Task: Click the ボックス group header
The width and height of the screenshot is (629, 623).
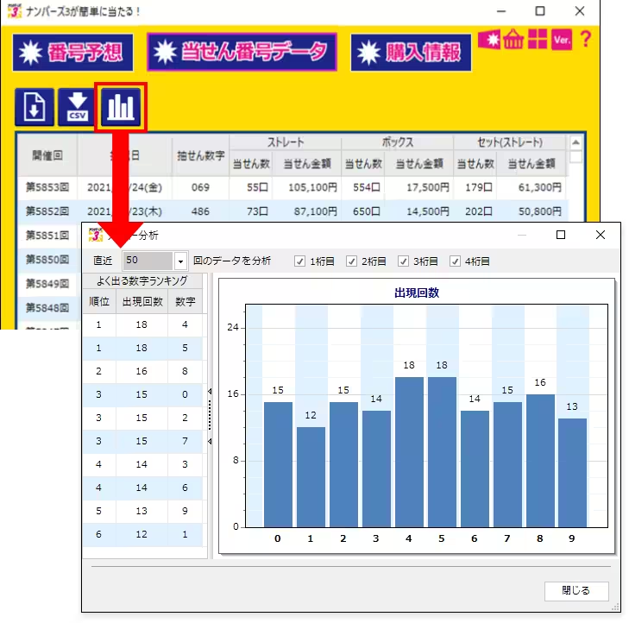Action: point(398,142)
